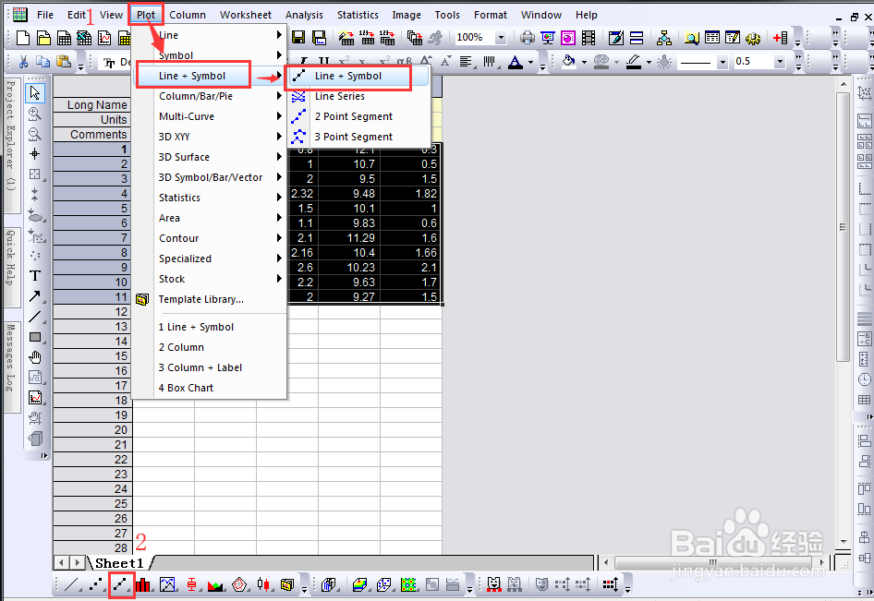Click the sheet tab scroll left arrow
Screen dimensions: 874x601
point(61,563)
